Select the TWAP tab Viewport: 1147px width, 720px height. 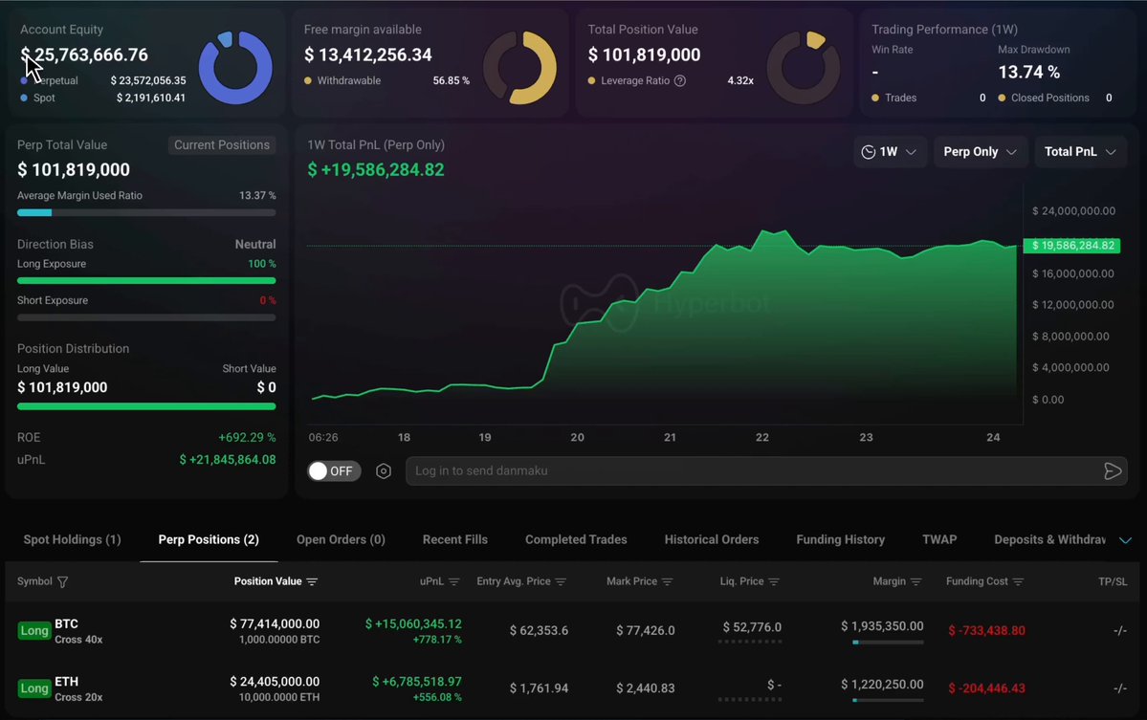pos(939,539)
